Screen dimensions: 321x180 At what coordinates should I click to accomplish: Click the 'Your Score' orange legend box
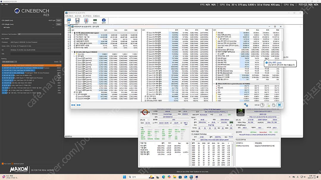point(2,163)
